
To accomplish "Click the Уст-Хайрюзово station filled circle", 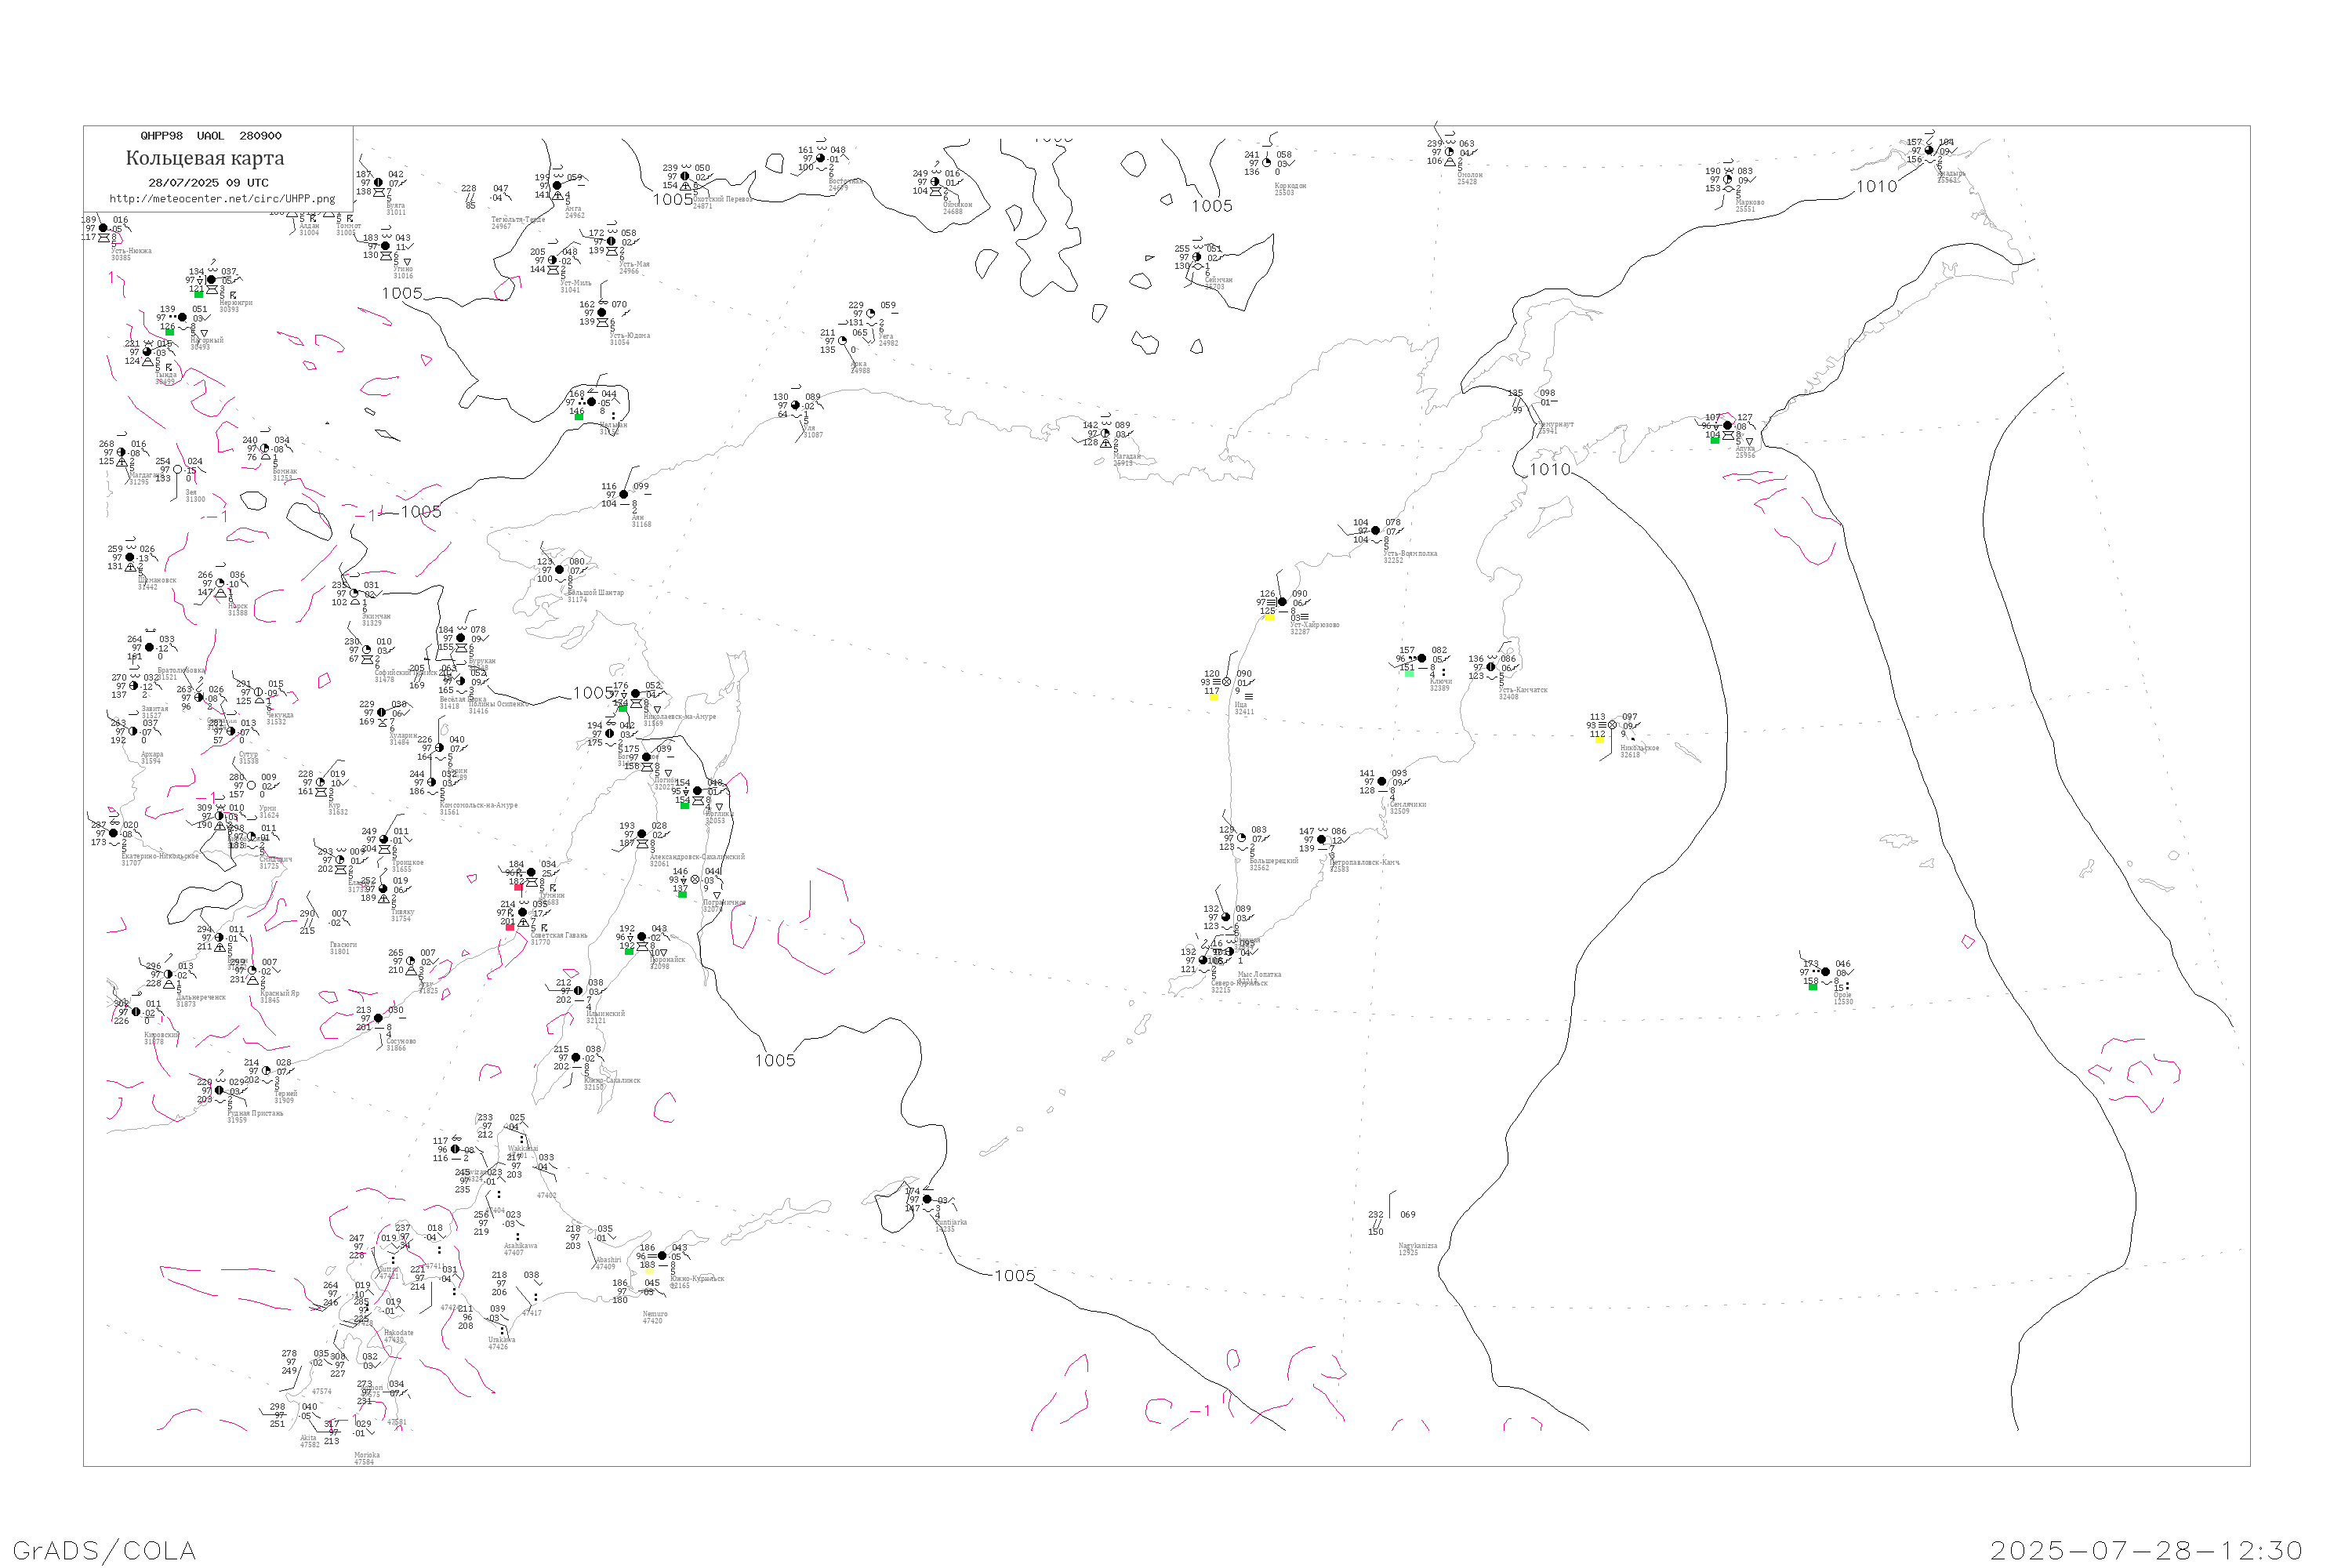I will [x=1282, y=602].
